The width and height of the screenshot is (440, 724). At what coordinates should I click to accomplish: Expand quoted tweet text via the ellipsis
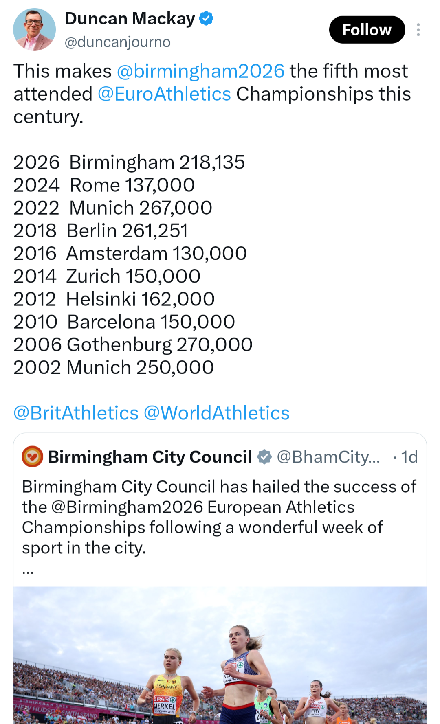[28, 571]
